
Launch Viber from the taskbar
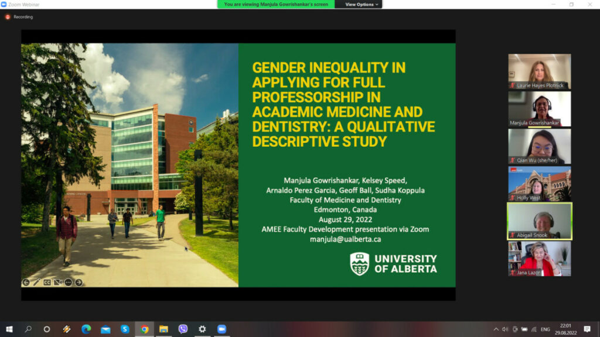pyautogui.click(x=183, y=329)
